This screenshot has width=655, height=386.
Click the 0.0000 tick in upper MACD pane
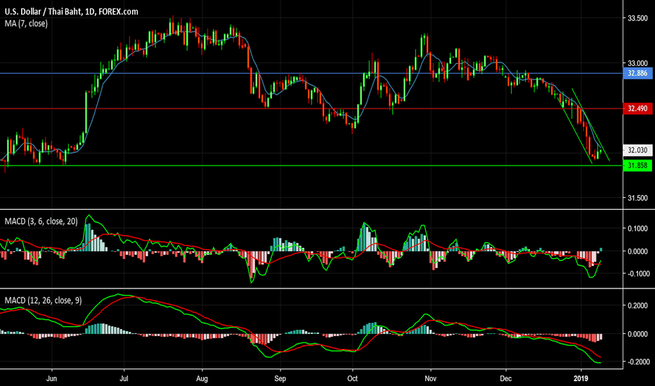(637, 251)
